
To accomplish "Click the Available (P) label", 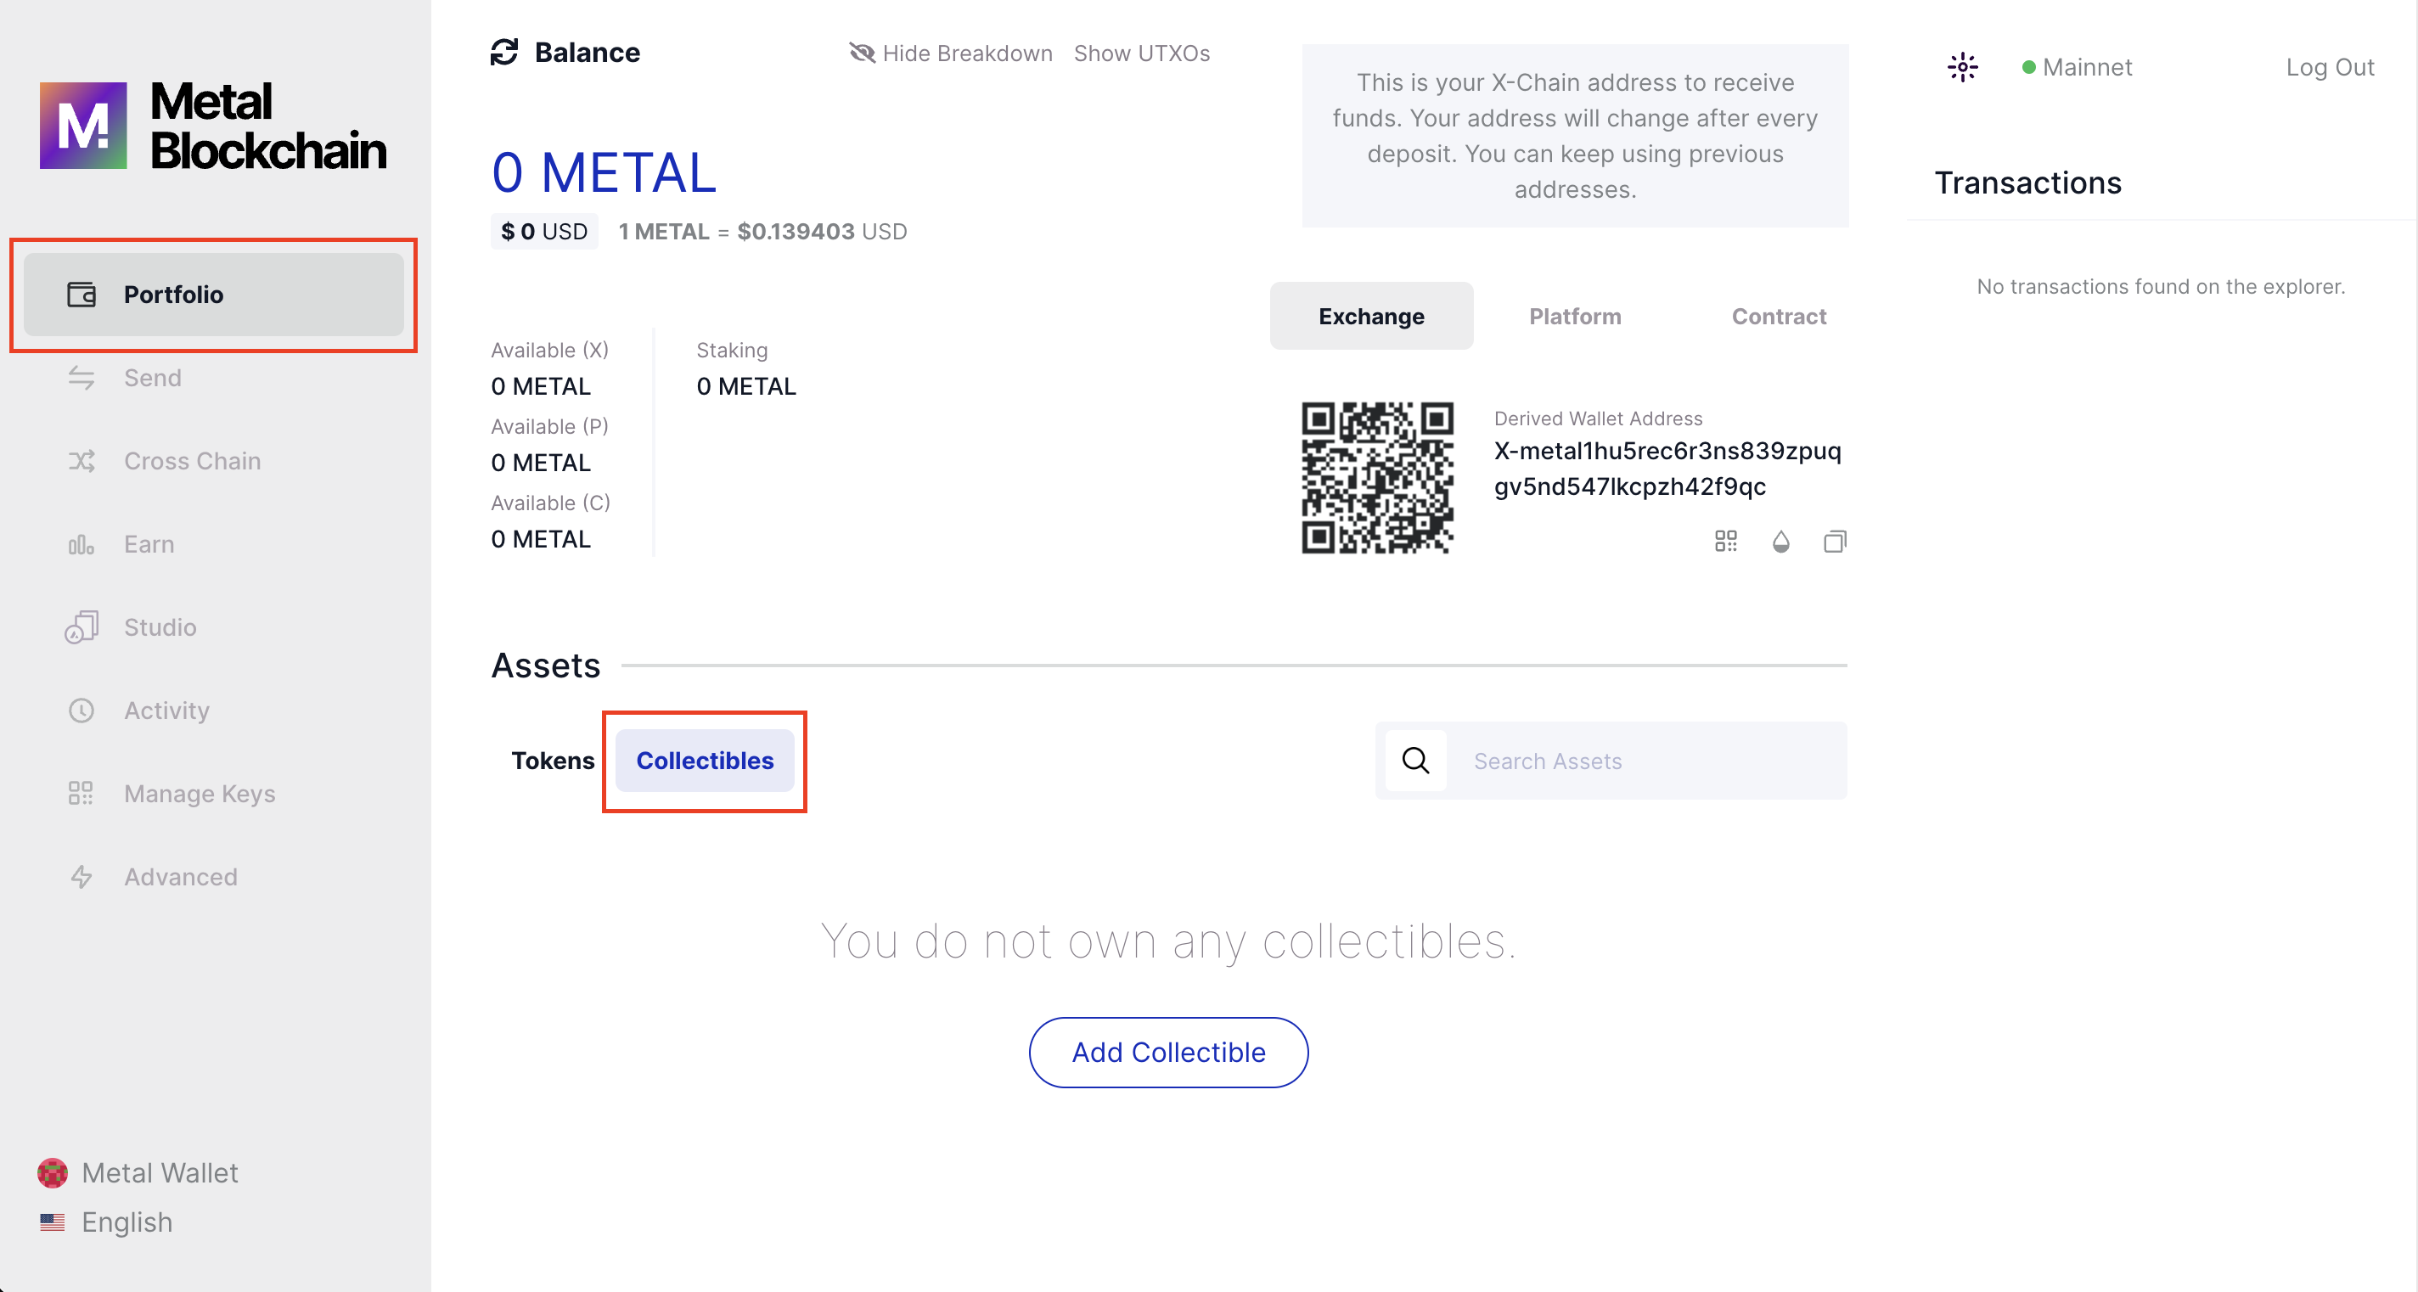I will tap(550, 427).
